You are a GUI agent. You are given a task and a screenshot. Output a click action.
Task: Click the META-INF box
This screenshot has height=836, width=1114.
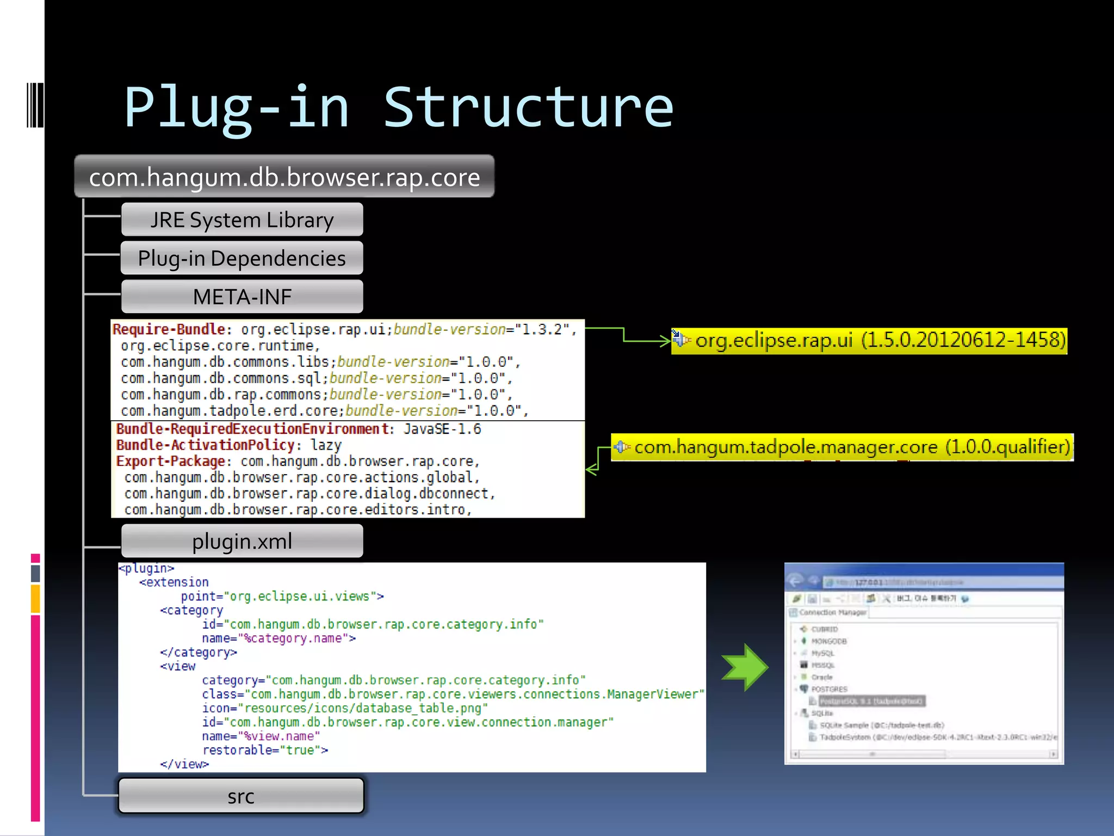click(x=242, y=297)
